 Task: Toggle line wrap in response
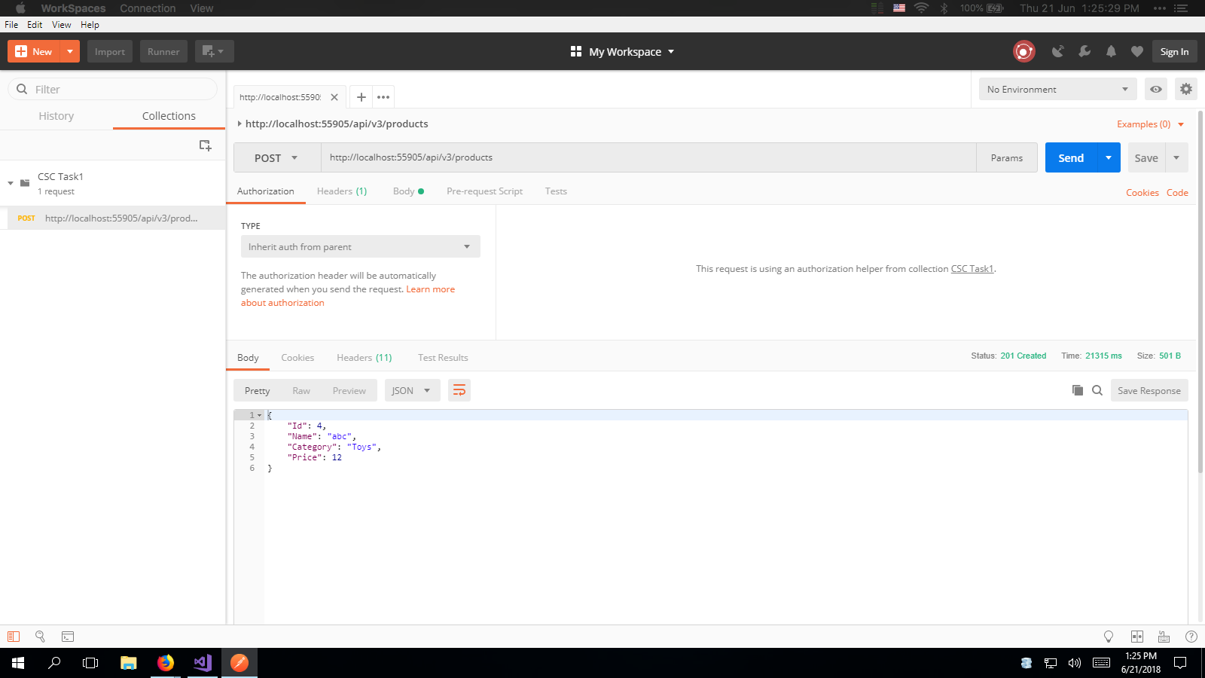[x=459, y=390]
